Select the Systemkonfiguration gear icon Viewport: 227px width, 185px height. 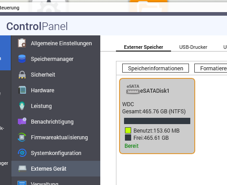click(22, 153)
